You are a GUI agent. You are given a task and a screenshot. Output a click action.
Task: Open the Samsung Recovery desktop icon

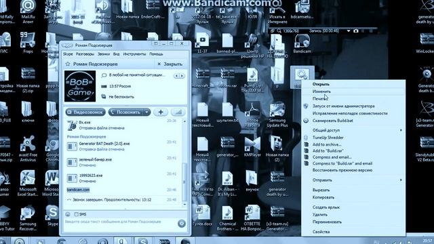(x=28, y=218)
